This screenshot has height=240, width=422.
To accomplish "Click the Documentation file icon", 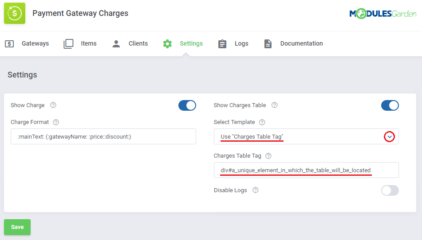I will [268, 44].
